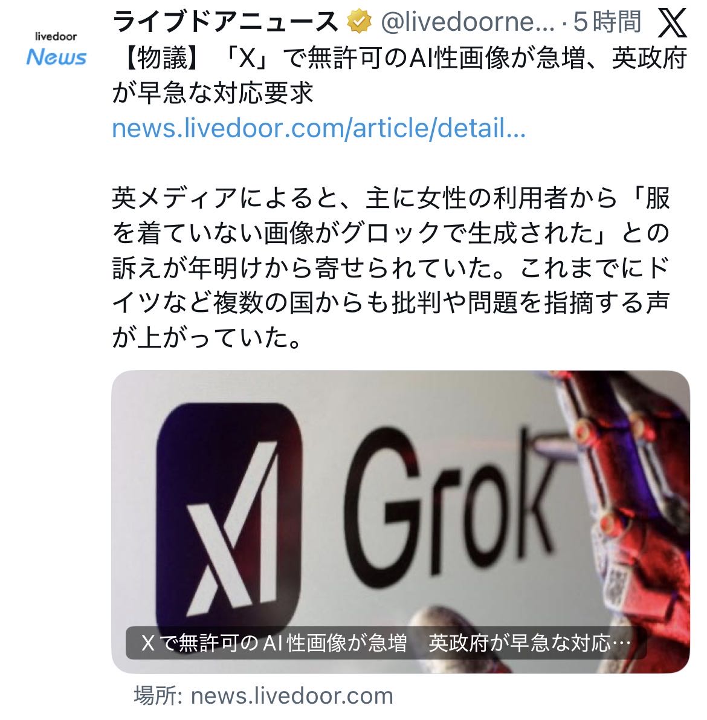Open the 5時間 timestamp

point(607,22)
